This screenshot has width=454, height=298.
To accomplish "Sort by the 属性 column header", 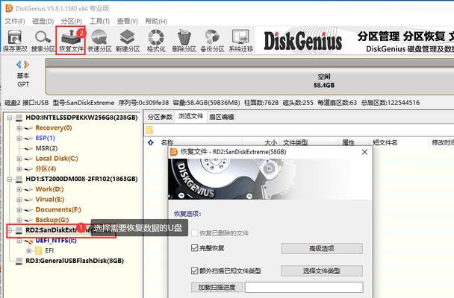I will 348,142.
